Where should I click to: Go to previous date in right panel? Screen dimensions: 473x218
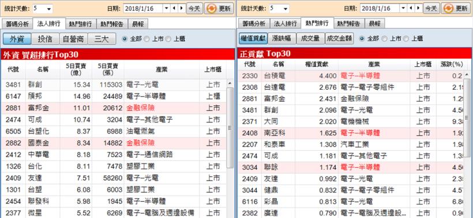point(411,9)
